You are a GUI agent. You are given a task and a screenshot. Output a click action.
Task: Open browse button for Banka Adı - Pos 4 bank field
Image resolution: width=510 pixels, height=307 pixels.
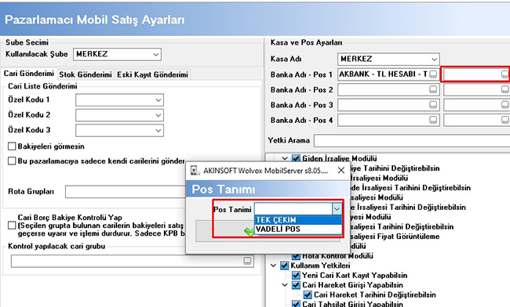point(433,120)
